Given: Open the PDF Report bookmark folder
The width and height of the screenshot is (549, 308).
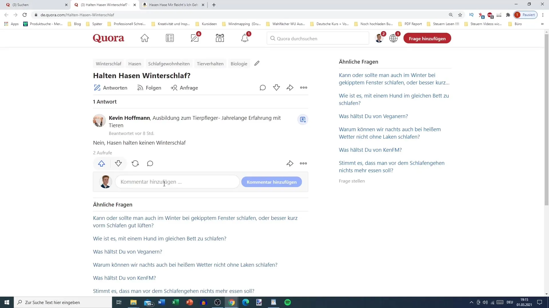Looking at the screenshot, I should 410,24.
